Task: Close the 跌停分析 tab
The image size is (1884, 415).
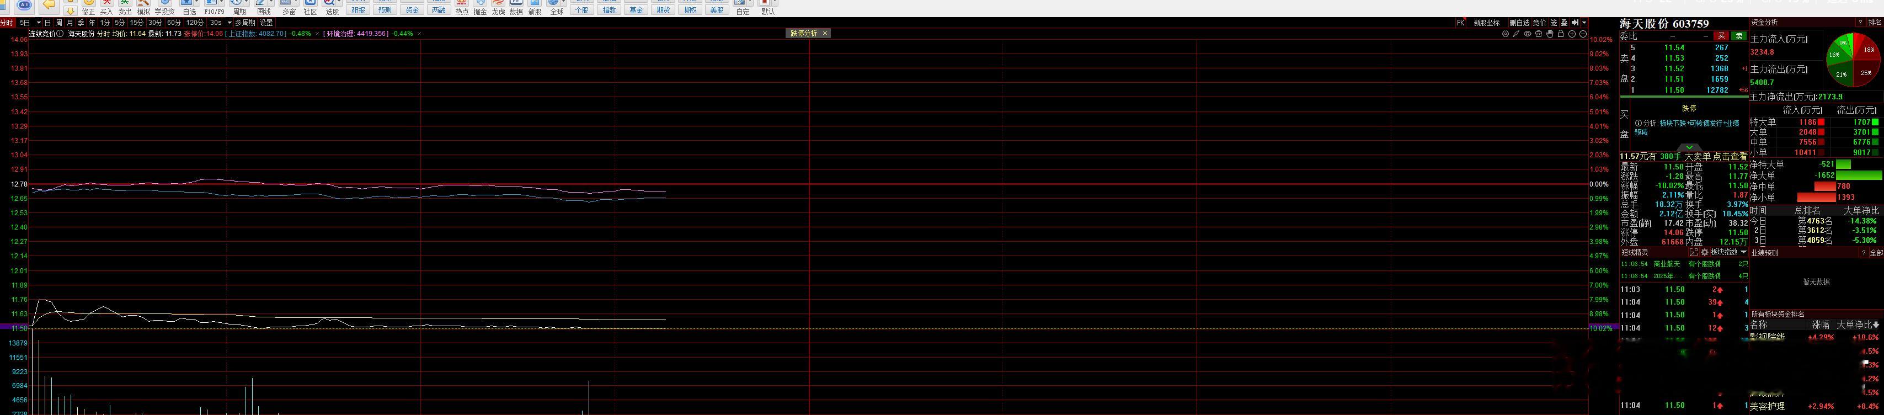Action: (825, 33)
